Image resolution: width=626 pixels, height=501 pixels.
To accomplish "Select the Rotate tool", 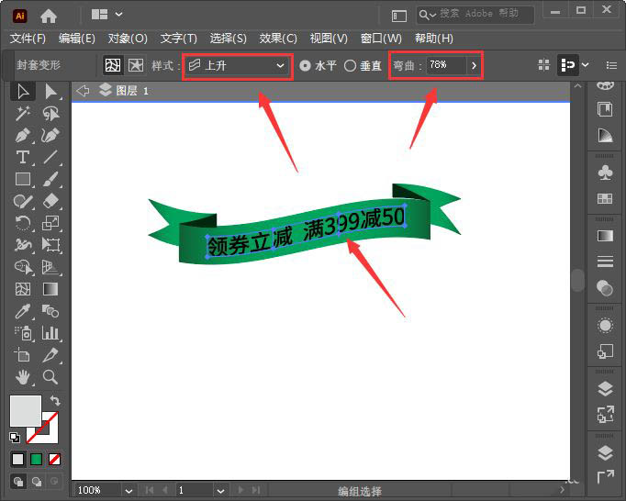I will [x=23, y=223].
